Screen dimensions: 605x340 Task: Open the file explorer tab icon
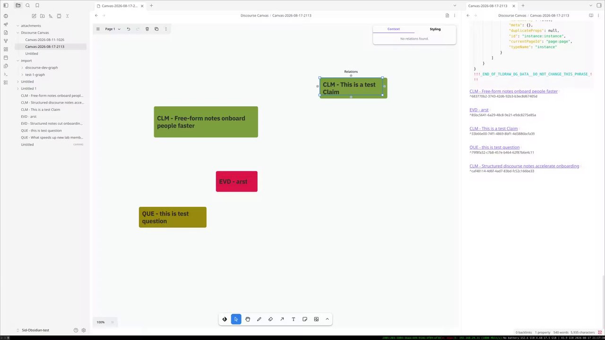click(x=18, y=6)
